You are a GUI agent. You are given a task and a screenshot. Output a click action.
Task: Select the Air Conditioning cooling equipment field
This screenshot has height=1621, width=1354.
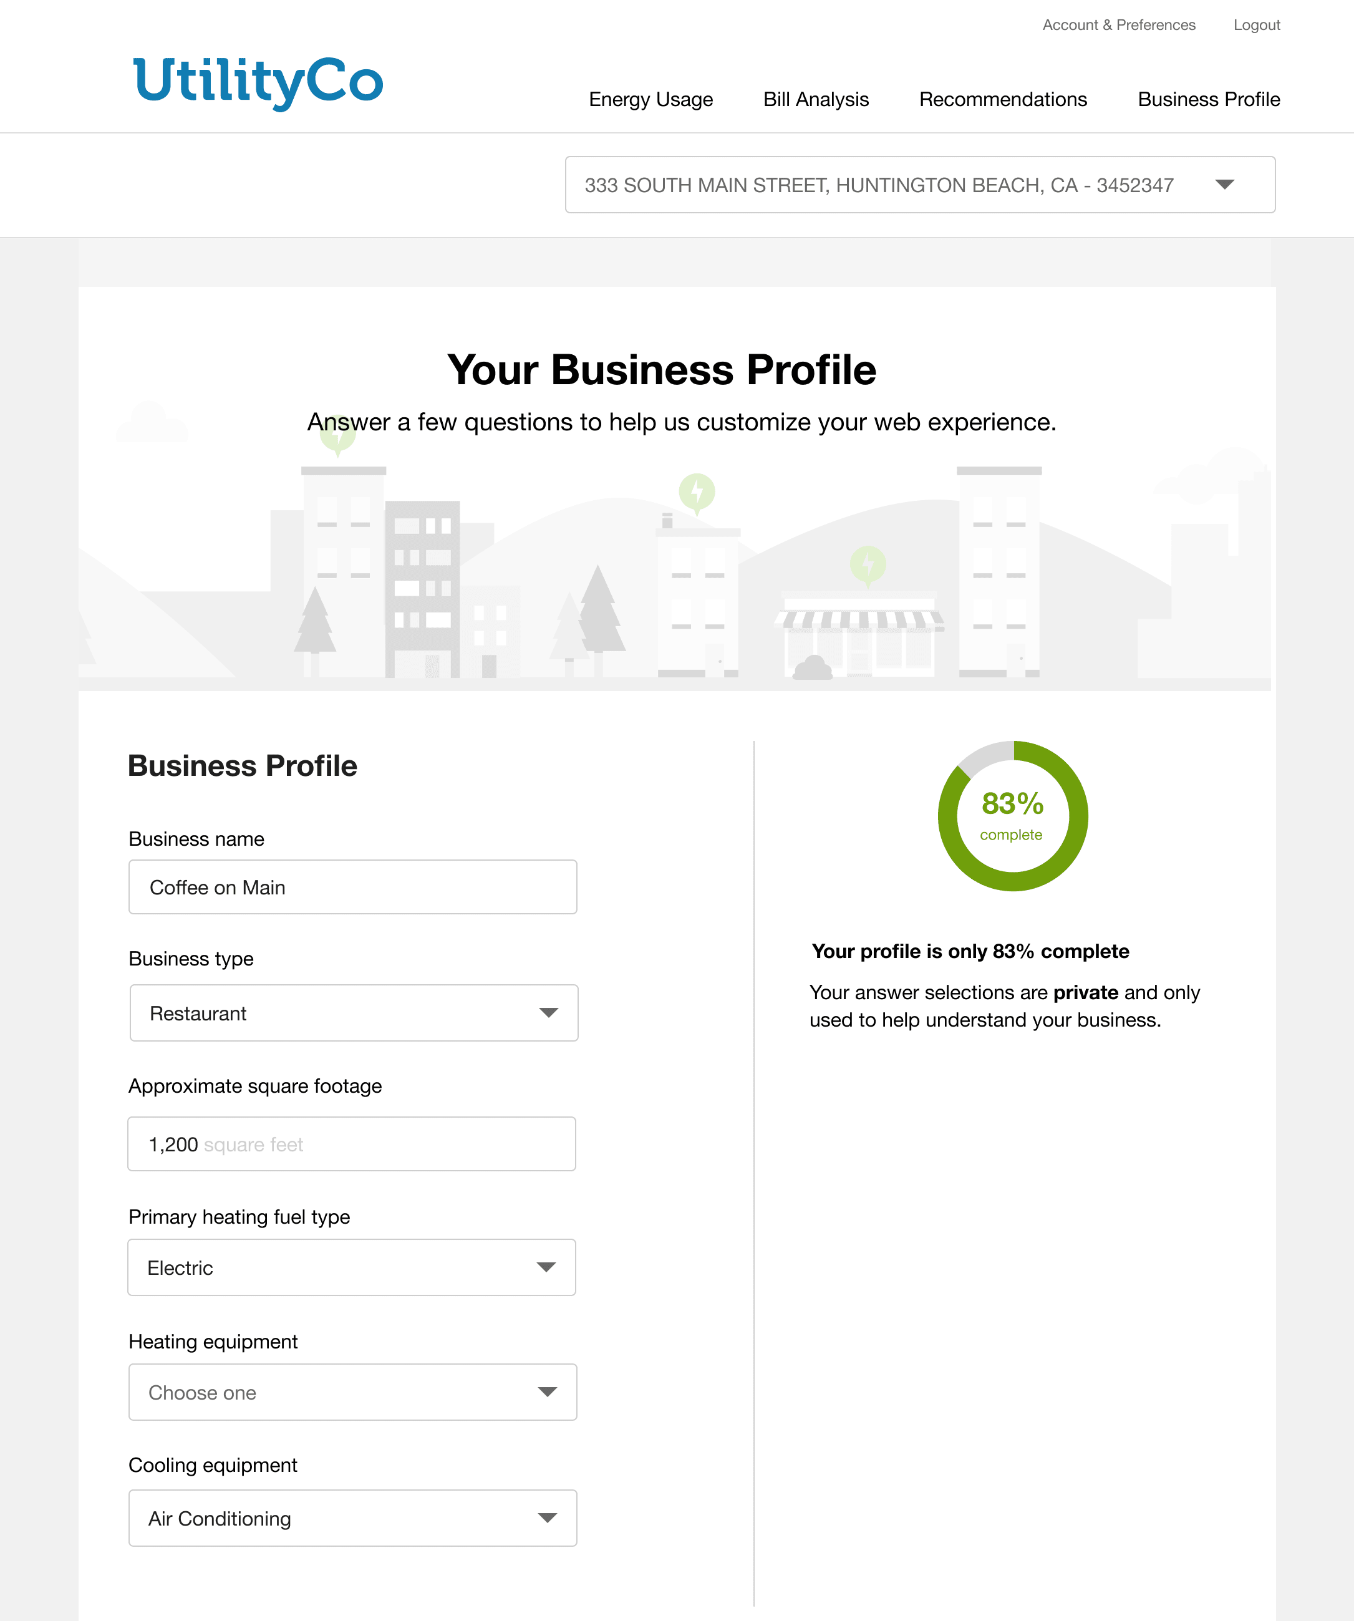(352, 1517)
